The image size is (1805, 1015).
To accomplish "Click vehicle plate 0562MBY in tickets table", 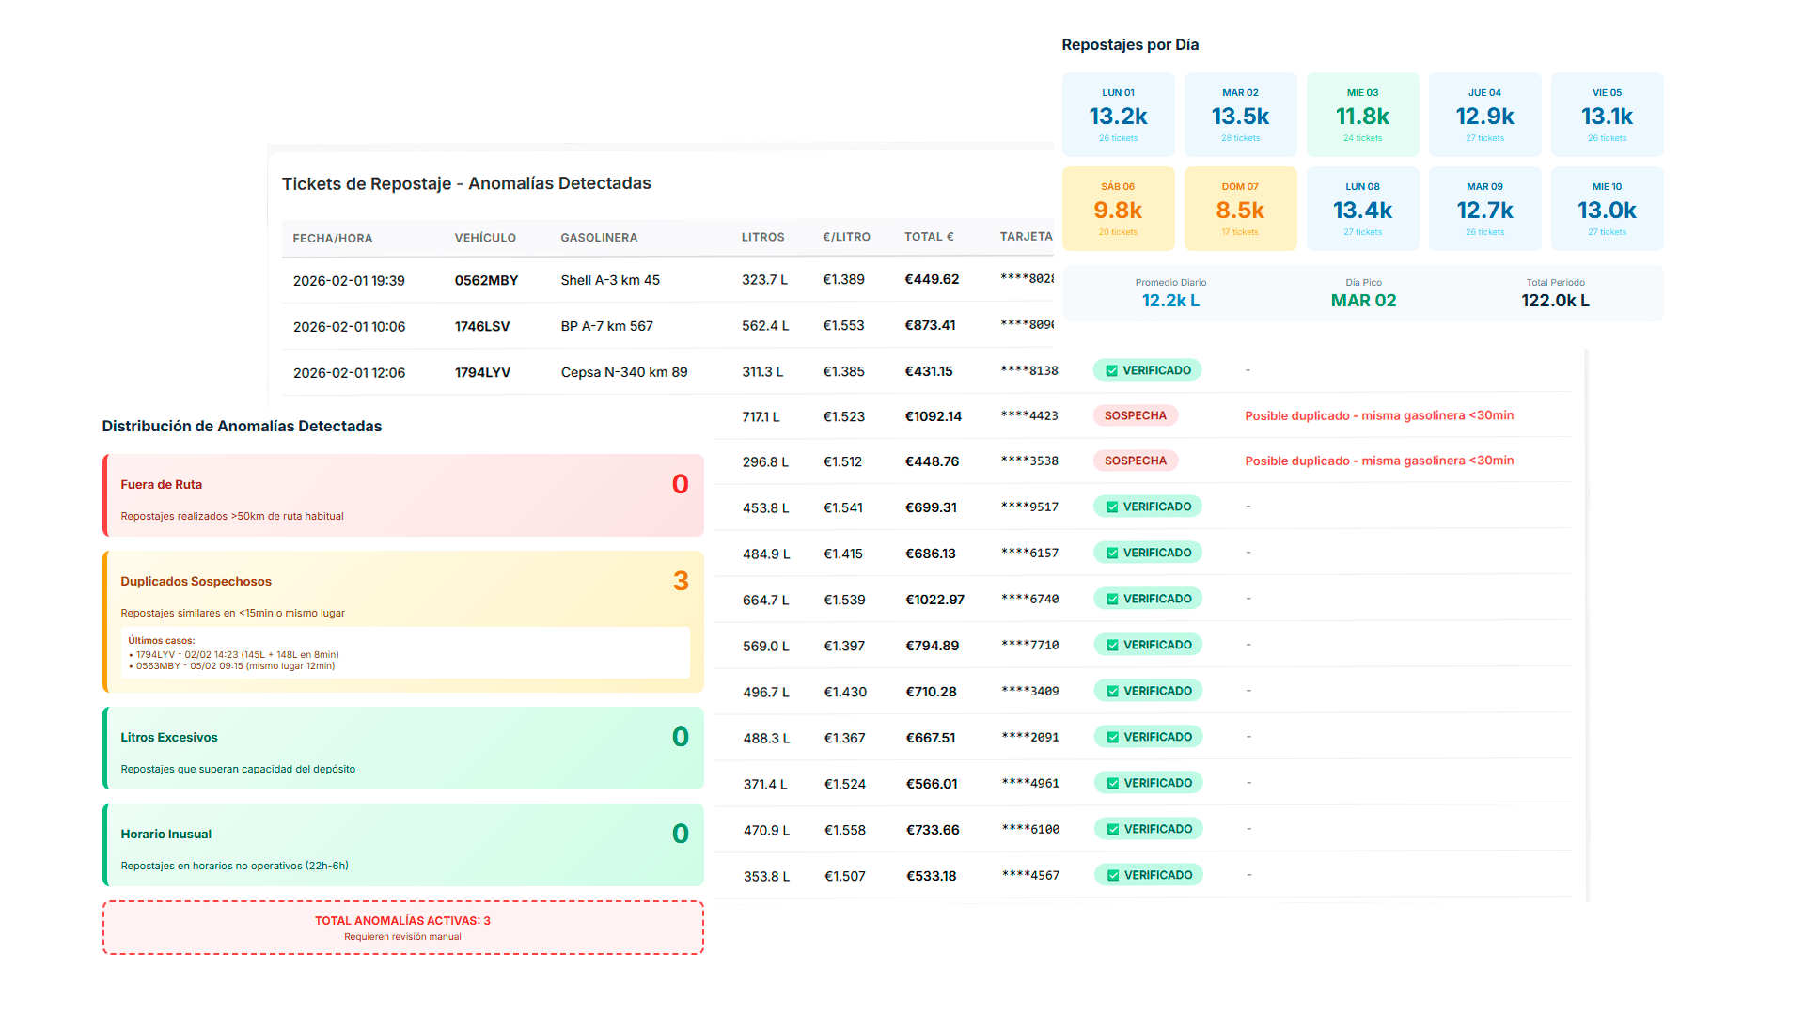I will (486, 280).
